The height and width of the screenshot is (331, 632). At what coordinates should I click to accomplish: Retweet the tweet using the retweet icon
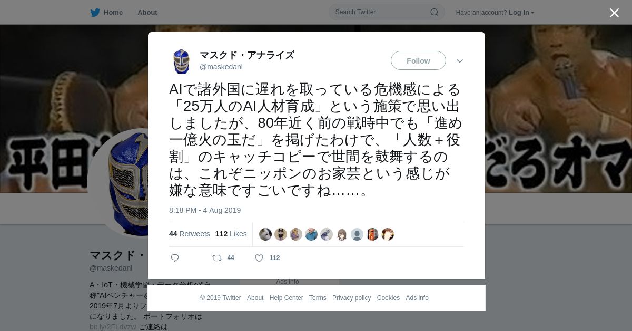point(216,258)
